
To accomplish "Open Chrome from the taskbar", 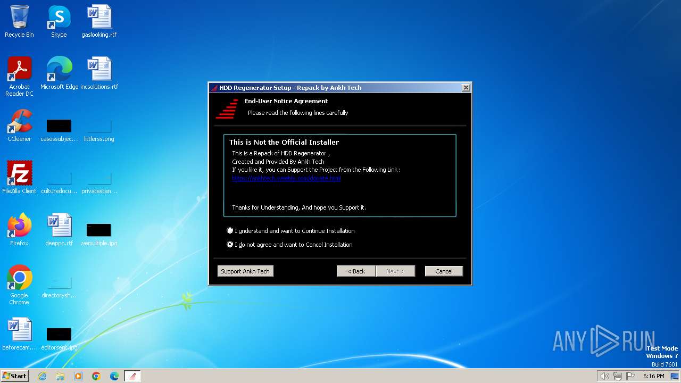I will point(96,376).
